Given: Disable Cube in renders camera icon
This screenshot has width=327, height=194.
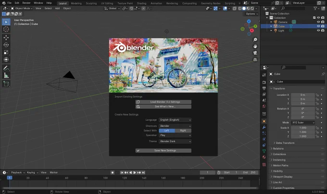Looking at the screenshot, I should point(323,26).
